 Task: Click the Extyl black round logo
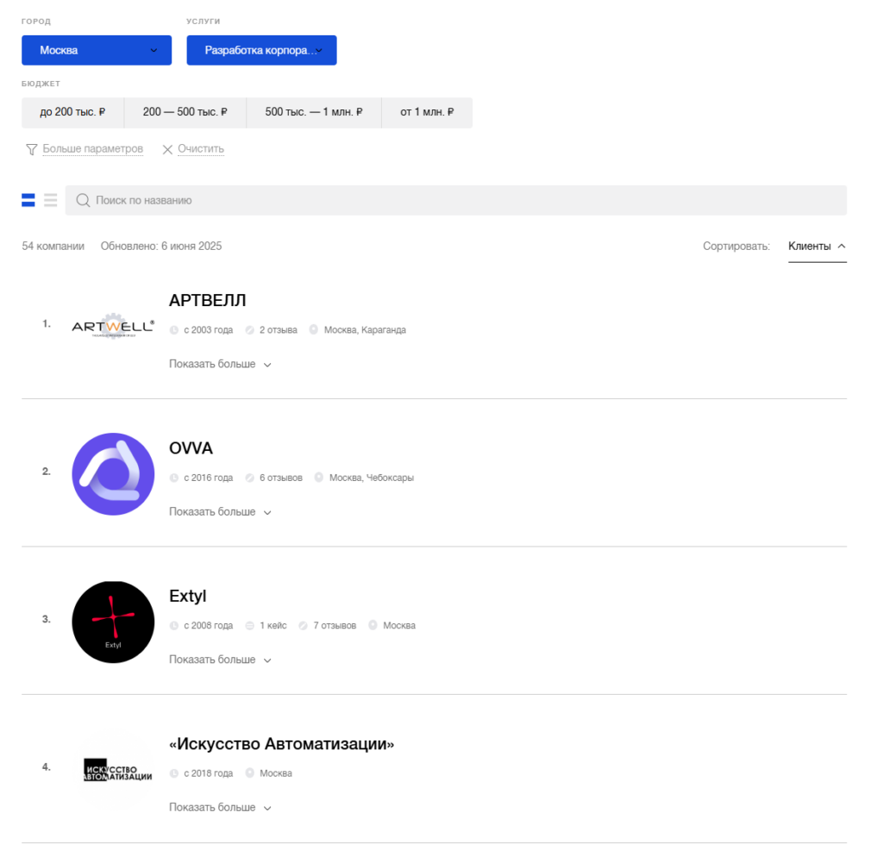point(113,622)
